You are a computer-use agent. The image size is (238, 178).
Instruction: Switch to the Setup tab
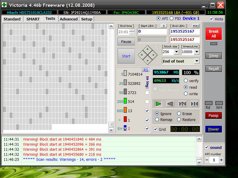tap(87, 19)
